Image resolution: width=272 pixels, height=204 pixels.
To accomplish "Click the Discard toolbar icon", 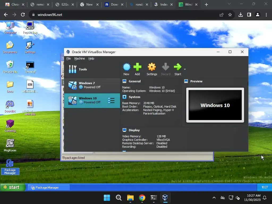I will pyautogui.click(x=165, y=69).
